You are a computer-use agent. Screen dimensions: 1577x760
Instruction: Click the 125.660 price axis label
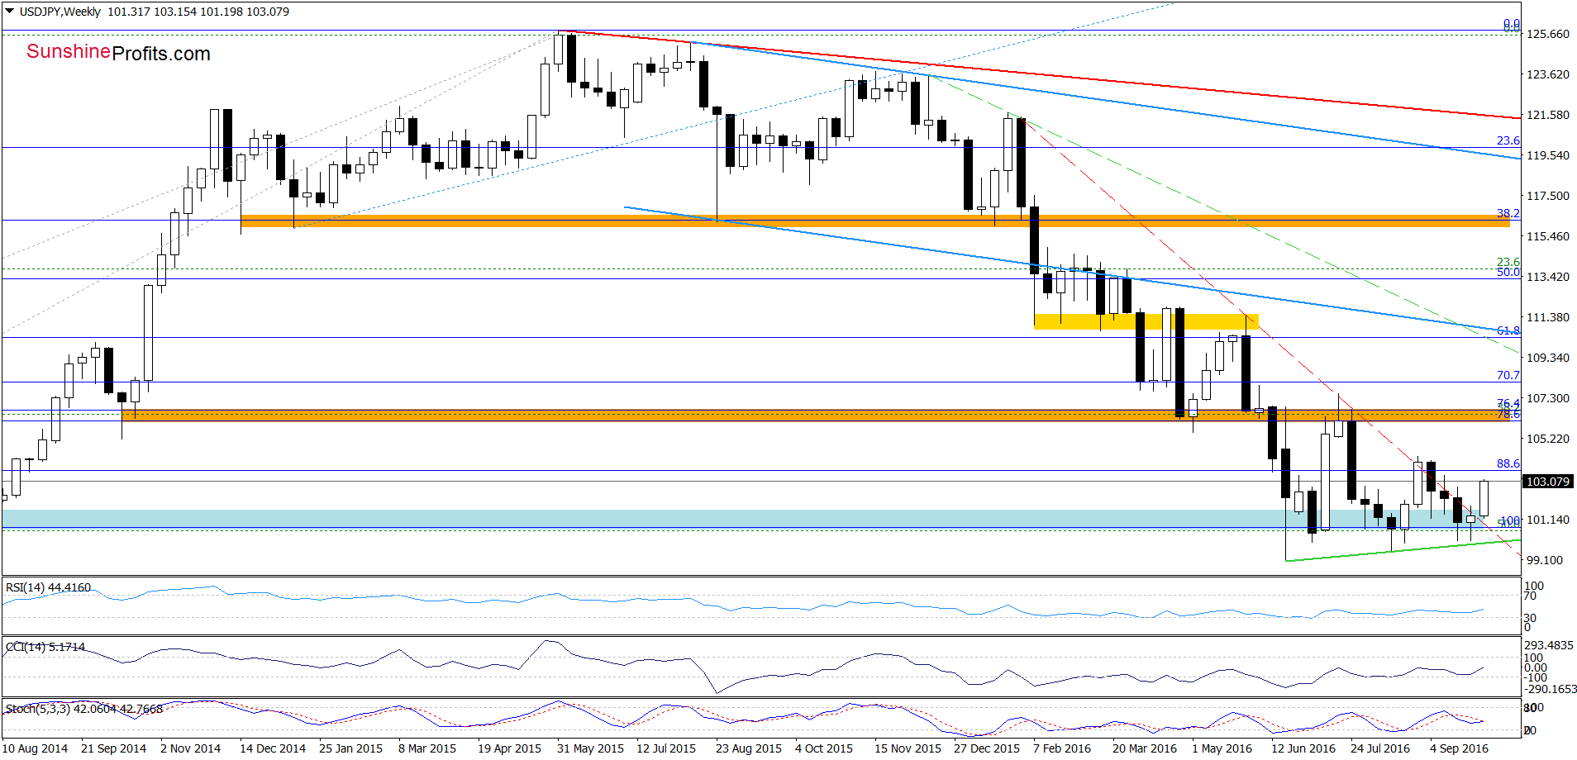(1547, 34)
